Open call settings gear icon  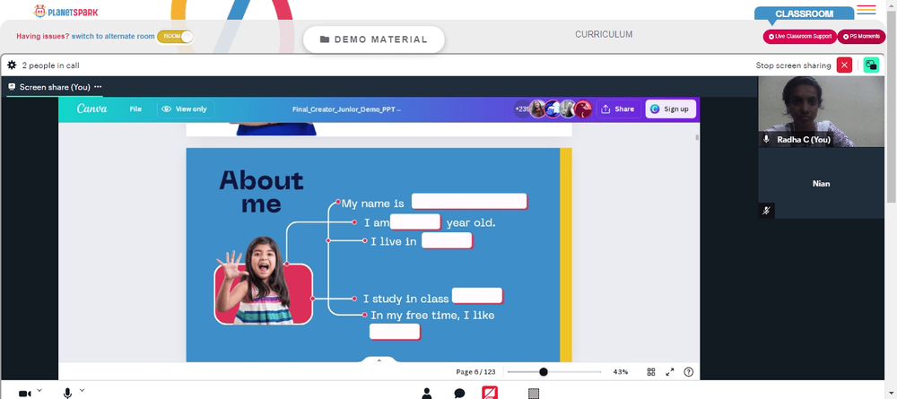[12, 65]
